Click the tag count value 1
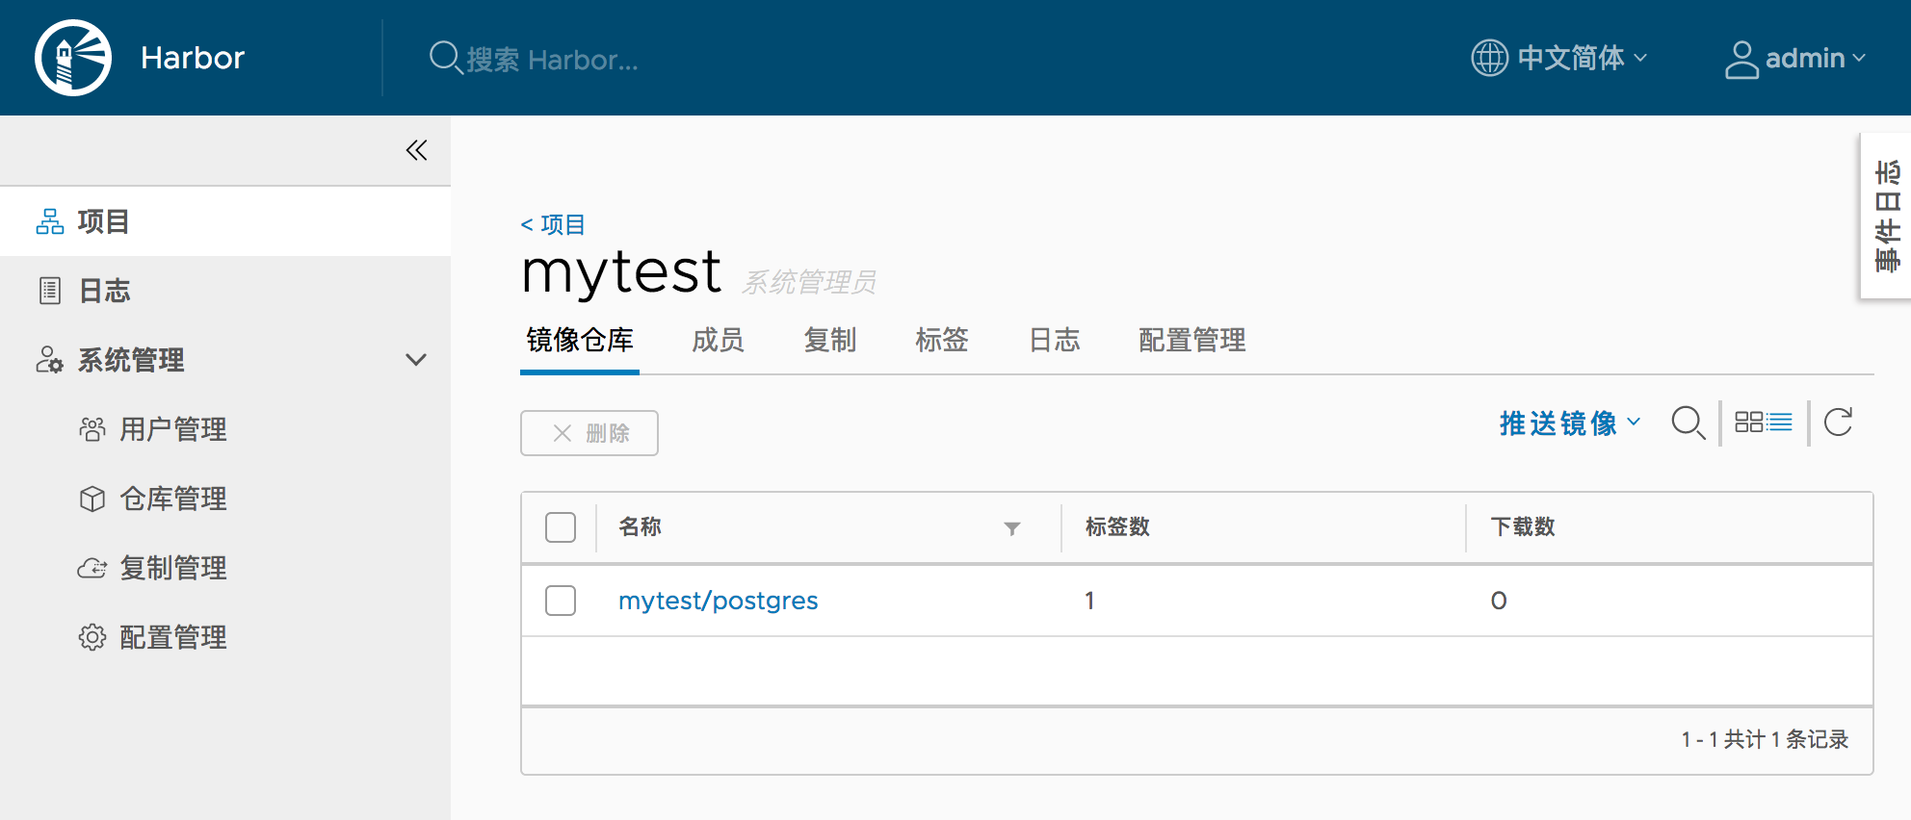Screen dimensions: 1911x820 tap(1089, 601)
